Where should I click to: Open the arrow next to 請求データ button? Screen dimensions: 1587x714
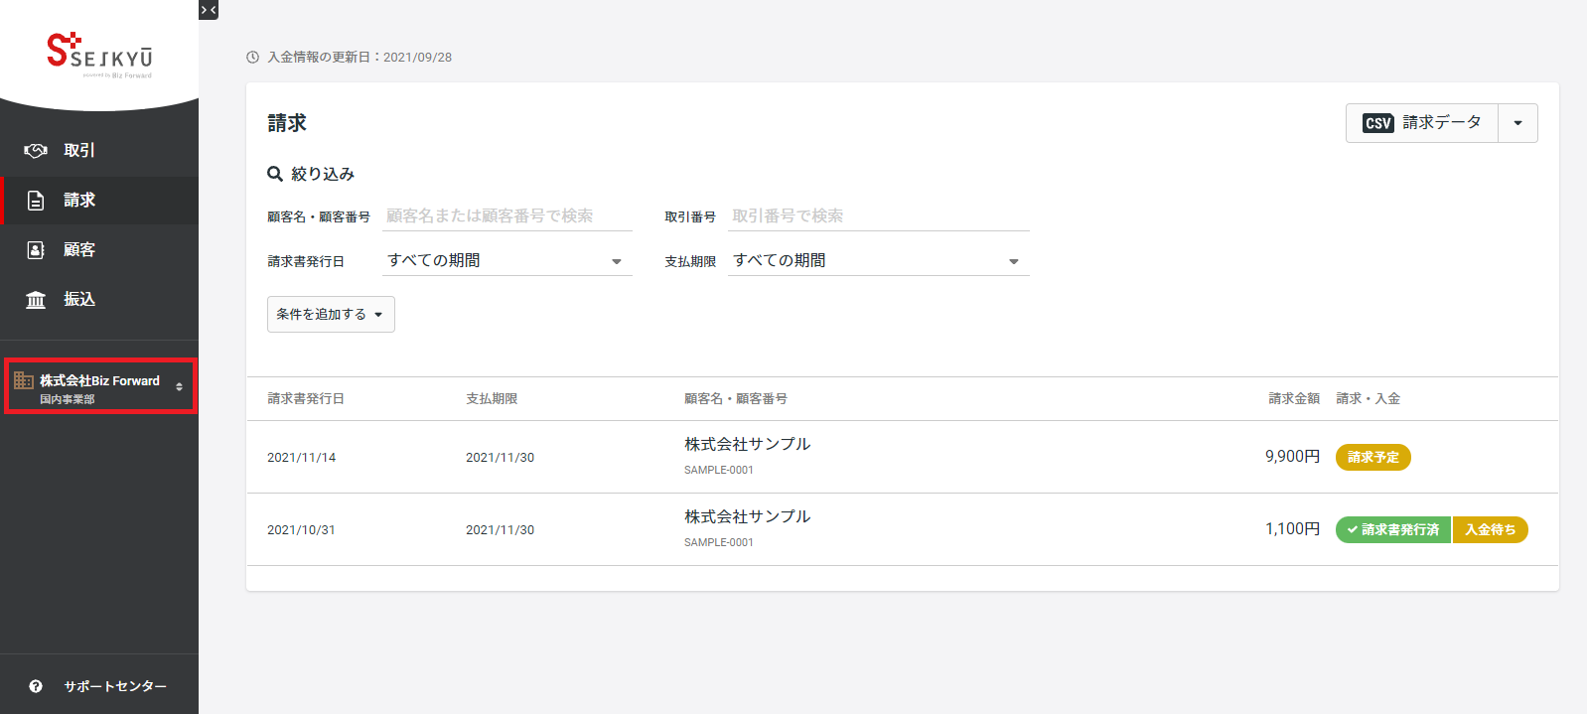point(1517,123)
